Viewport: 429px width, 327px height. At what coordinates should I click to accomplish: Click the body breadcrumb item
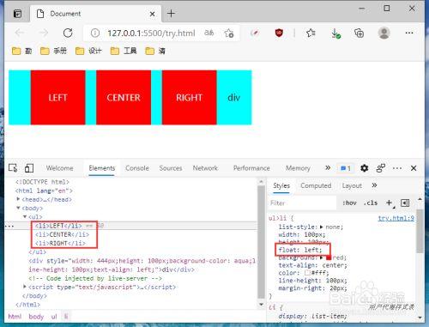pyautogui.click(x=36, y=317)
